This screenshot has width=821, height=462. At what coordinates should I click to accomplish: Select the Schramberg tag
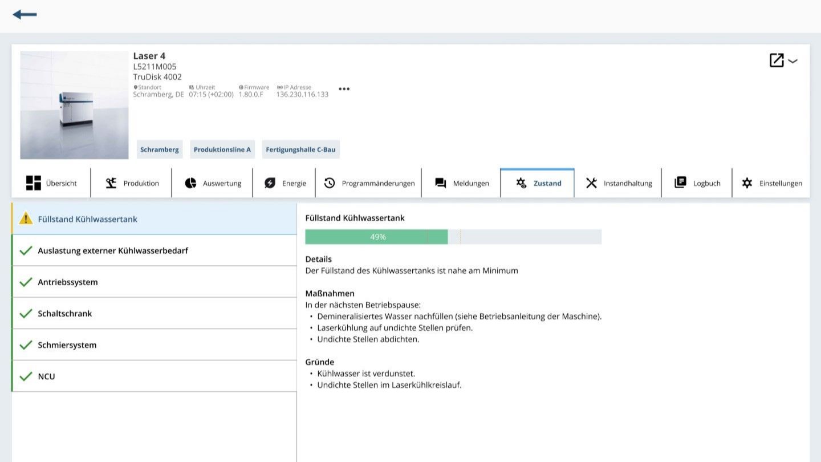click(160, 149)
